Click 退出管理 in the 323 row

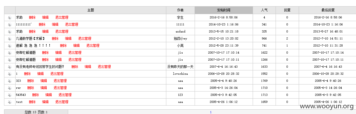click(x=60, y=81)
